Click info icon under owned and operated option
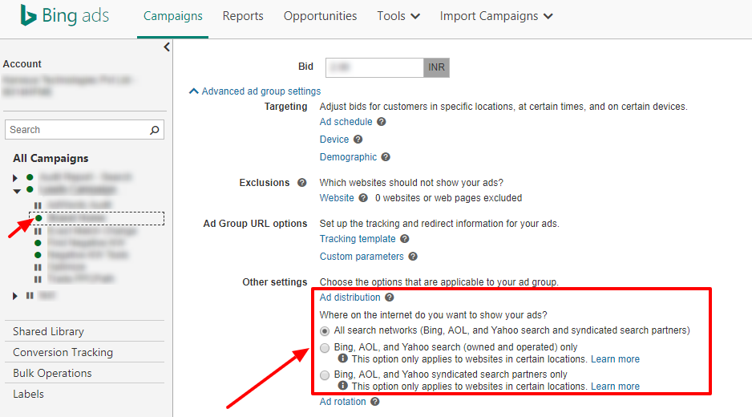 [x=342, y=358]
